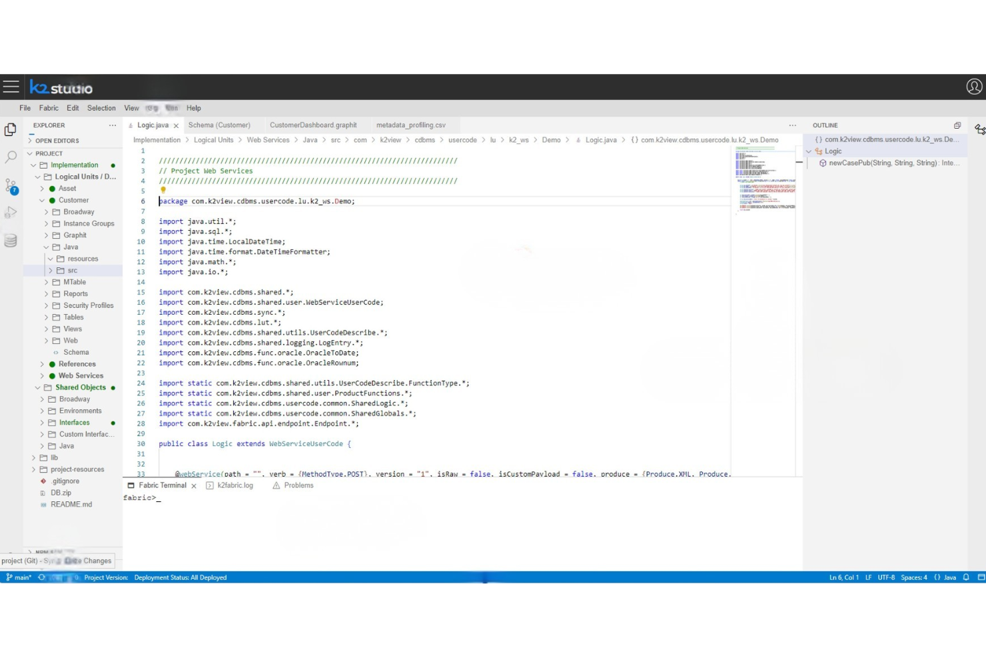Open the Fabric menu
This screenshot has width=986, height=658.
coord(49,108)
